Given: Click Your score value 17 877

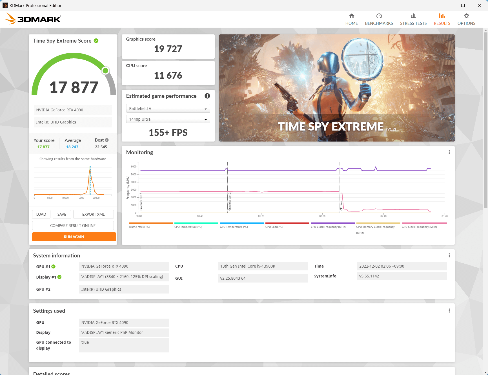Looking at the screenshot, I should coord(43,147).
